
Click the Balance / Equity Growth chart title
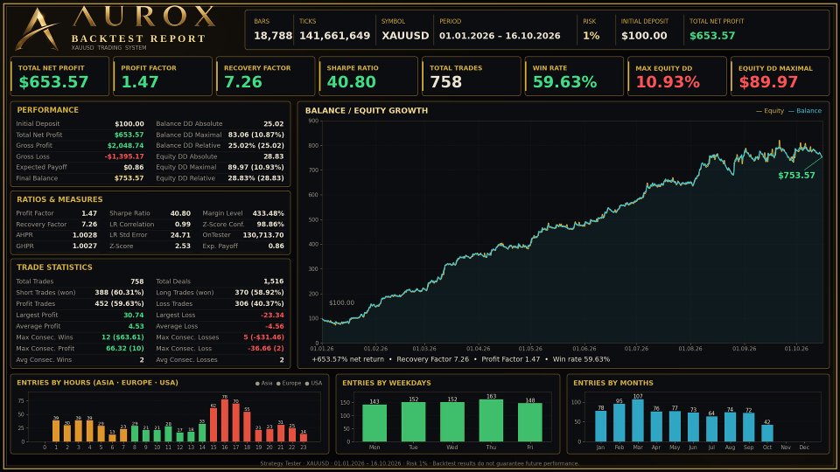coord(367,110)
